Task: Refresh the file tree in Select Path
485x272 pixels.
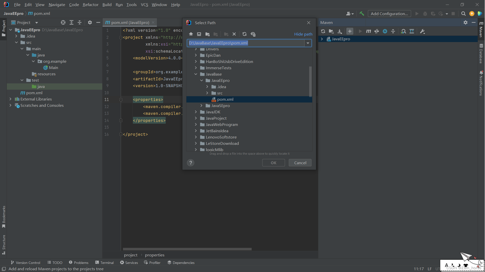Action: [x=244, y=34]
